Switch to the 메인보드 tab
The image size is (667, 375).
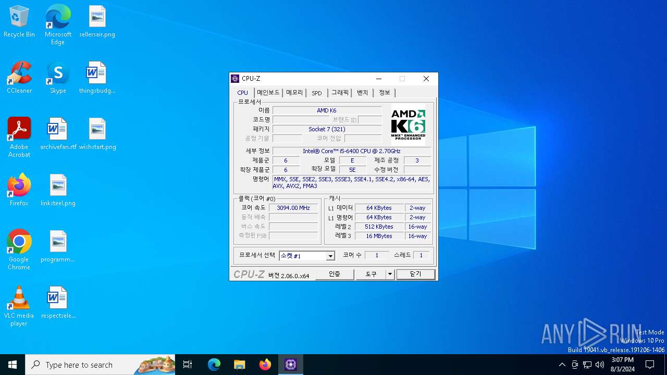point(268,93)
